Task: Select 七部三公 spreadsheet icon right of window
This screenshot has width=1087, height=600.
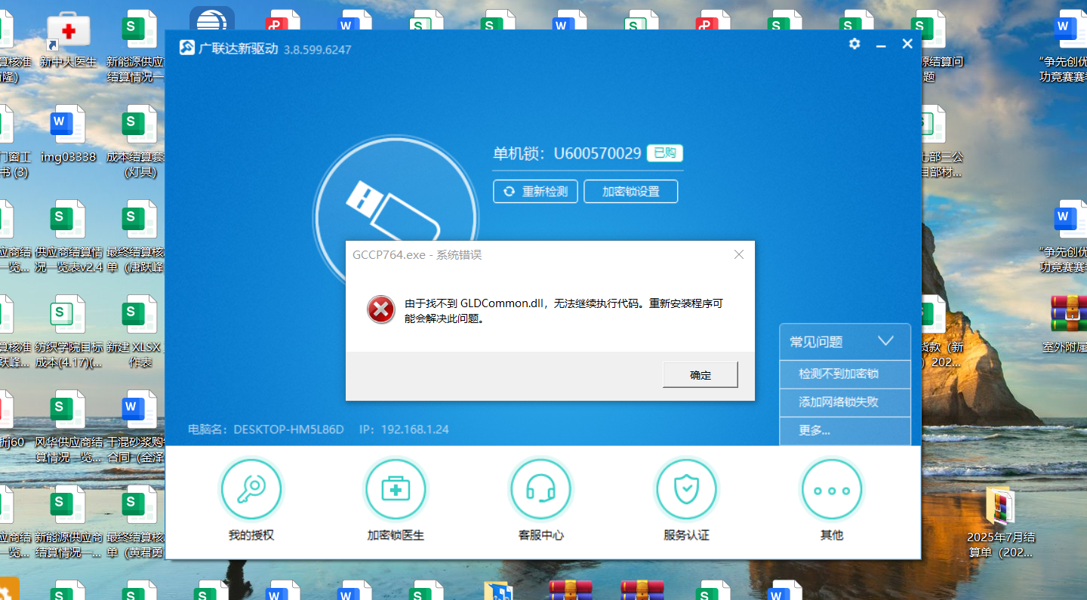Action: click(941, 142)
